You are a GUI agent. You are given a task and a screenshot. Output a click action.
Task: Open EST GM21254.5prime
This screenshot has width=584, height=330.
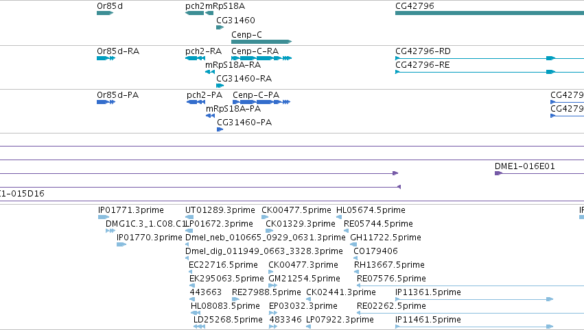(x=304, y=279)
